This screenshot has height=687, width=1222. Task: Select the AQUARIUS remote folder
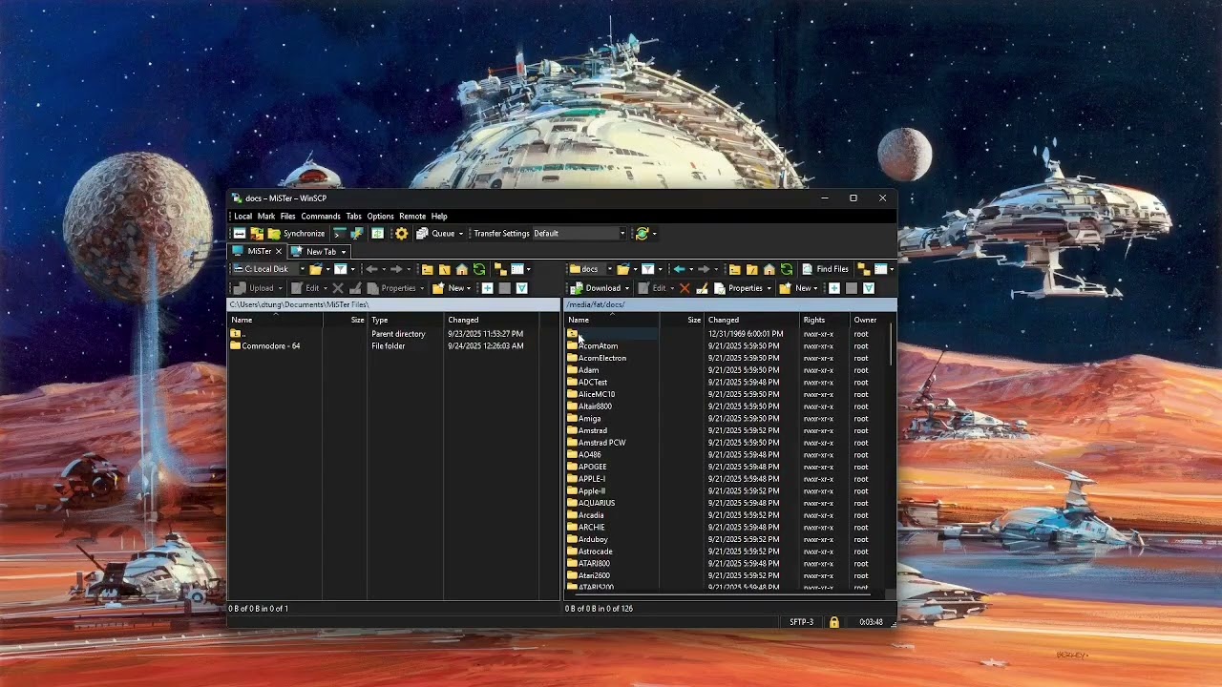coord(596,503)
